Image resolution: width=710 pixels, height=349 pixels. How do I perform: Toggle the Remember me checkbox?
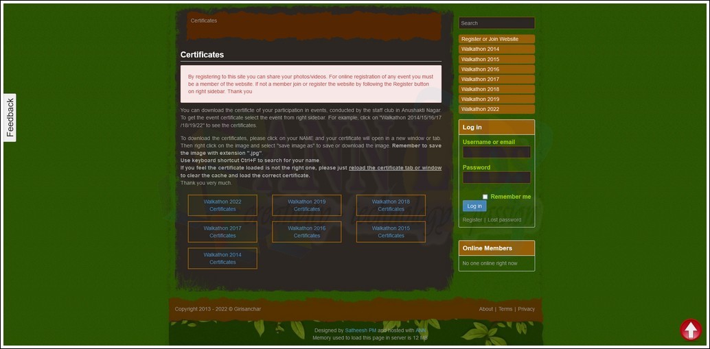click(485, 197)
